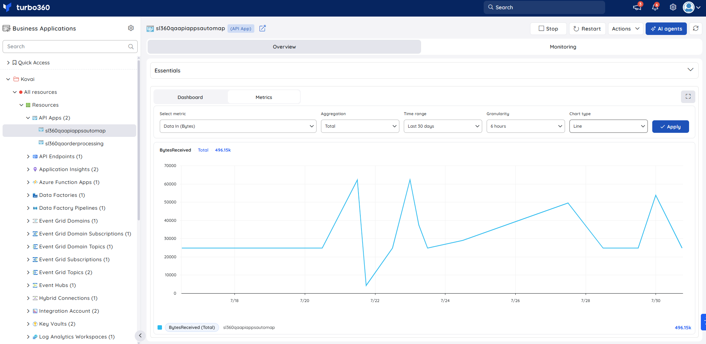Open resource in external link icon
This screenshot has width=706, height=344.
[x=262, y=28]
